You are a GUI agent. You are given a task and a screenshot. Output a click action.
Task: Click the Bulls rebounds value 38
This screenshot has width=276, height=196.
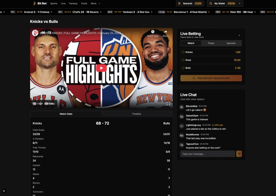[x=168, y=160]
